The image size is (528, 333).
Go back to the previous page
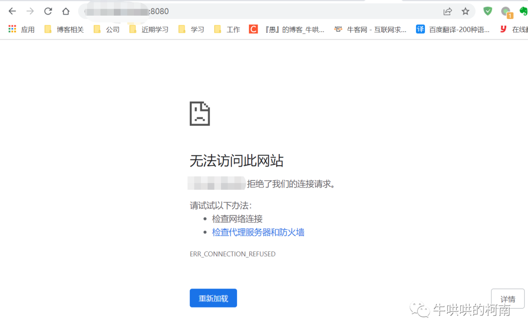click(12, 11)
